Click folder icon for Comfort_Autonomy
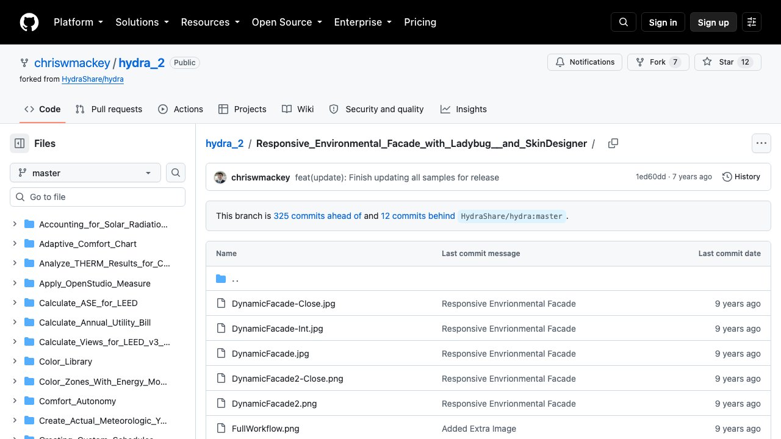Image resolution: width=781 pixels, height=439 pixels. pyautogui.click(x=29, y=401)
